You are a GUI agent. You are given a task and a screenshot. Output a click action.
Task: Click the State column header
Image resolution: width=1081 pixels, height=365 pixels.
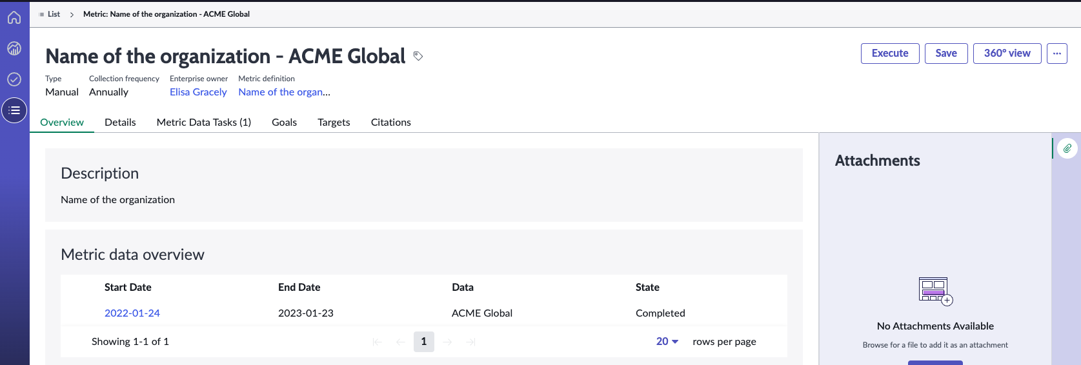pyautogui.click(x=647, y=288)
